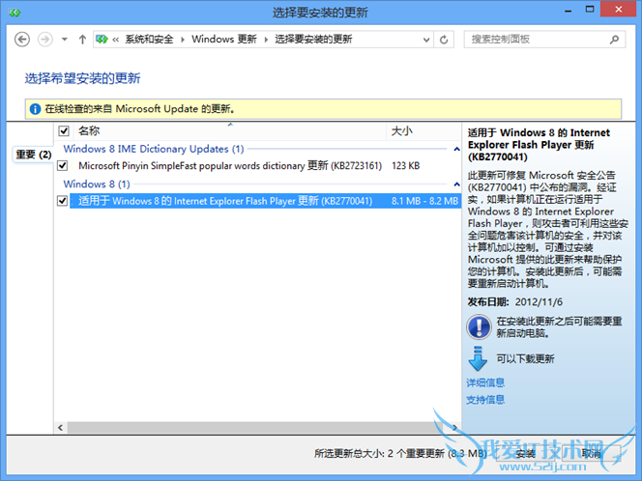
Task: Click the 123 KB size value
Action: click(x=406, y=166)
